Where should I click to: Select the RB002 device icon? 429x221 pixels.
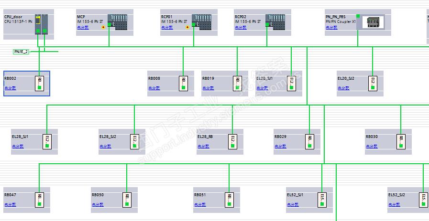point(39,84)
